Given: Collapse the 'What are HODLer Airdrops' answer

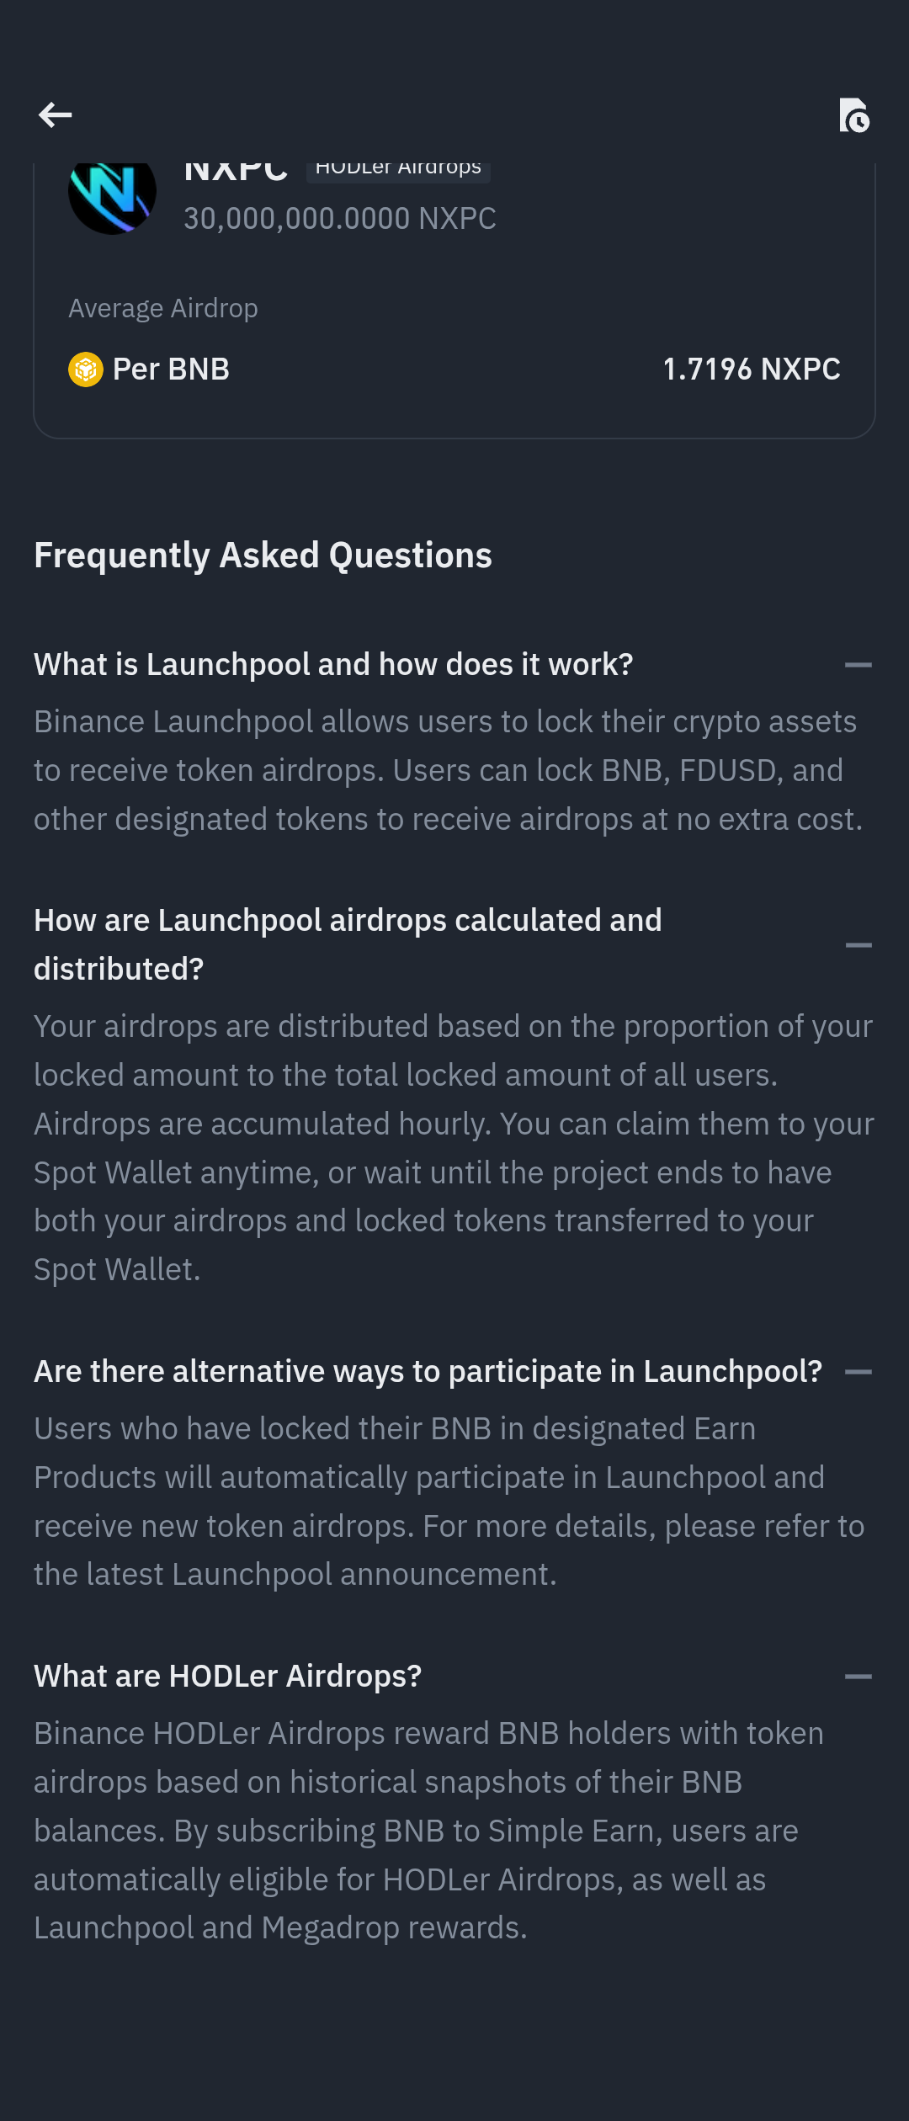Looking at the screenshot, I should (x=858, y=1677).
